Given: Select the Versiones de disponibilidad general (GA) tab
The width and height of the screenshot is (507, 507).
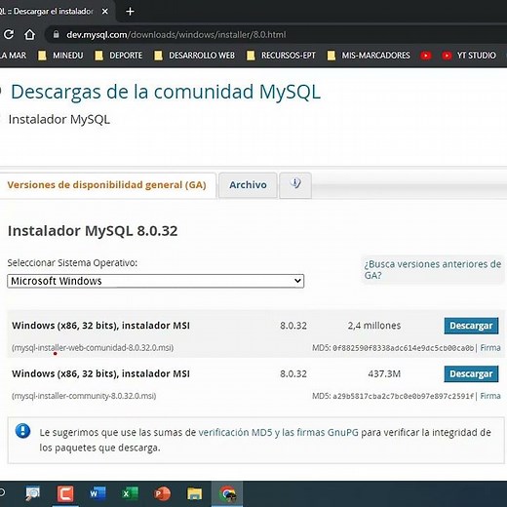Looking at the screenshot, I should click(x=106, y=185).
